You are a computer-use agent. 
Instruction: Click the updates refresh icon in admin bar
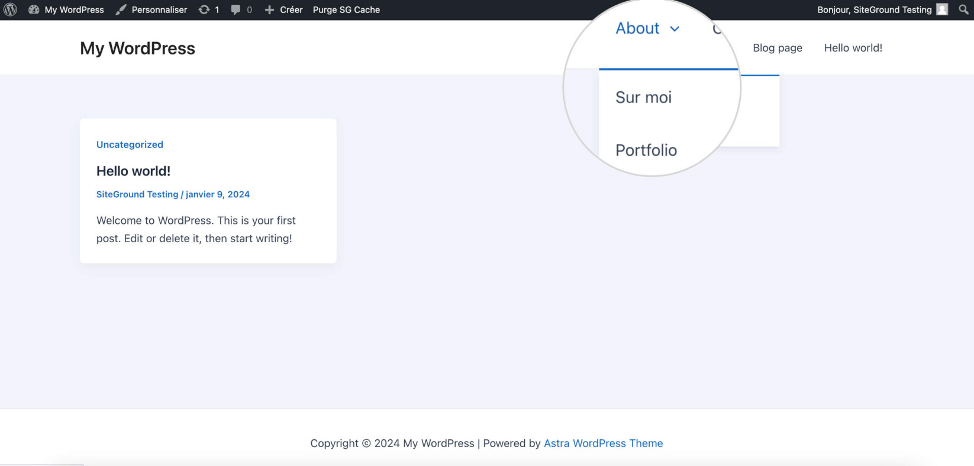click(x=204, y=9)
